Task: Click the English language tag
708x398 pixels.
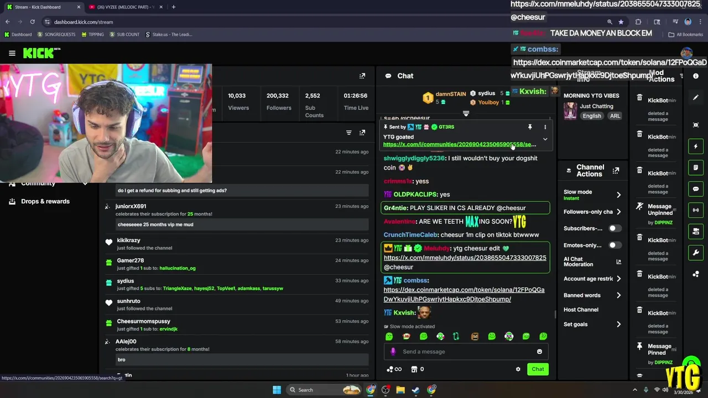Action: pyautogui.click(x=591, y=116)
